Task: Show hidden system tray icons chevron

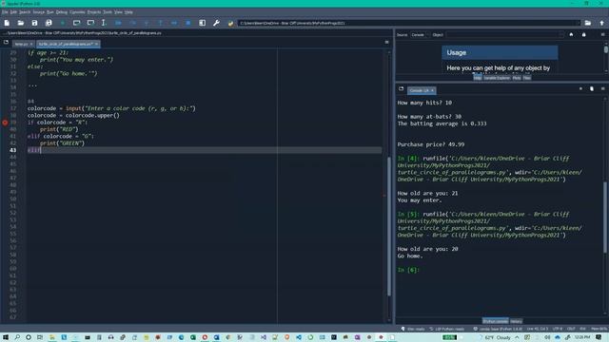Action: (x=517, y=337)
